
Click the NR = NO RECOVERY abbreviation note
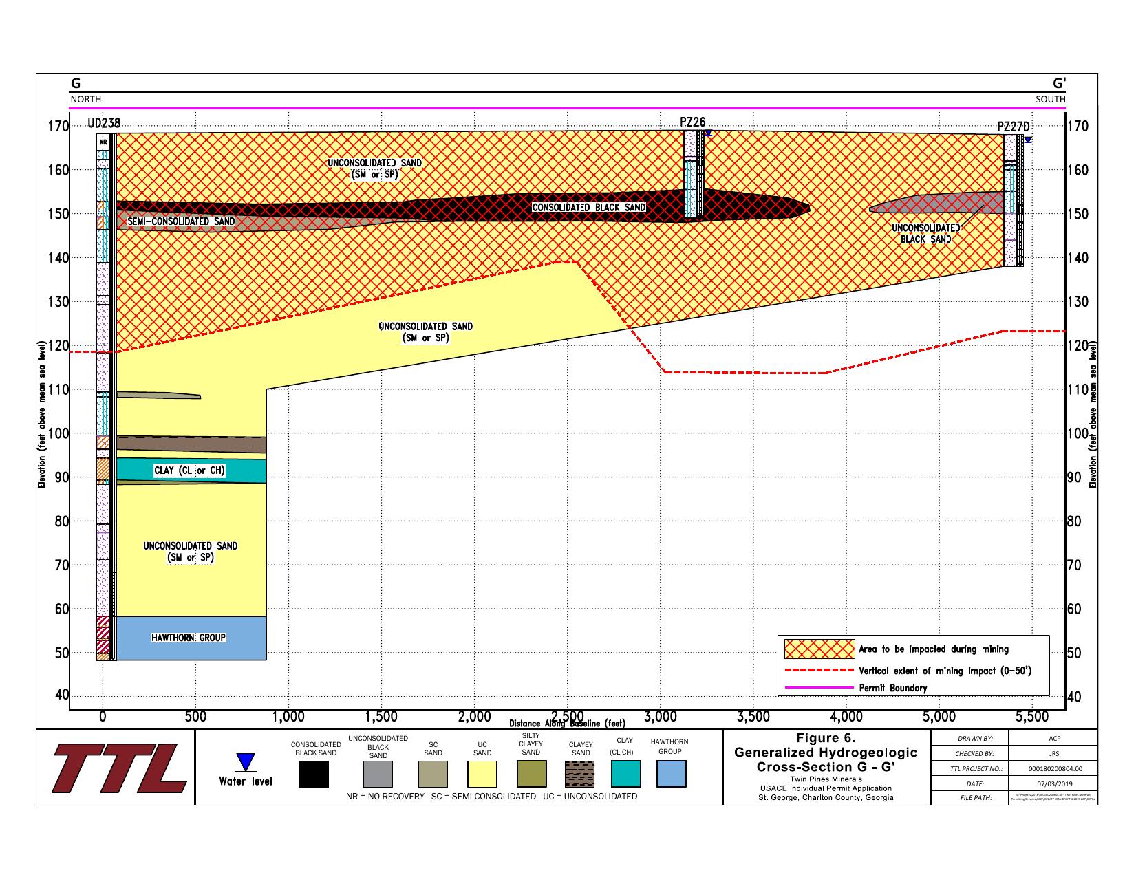point(385,797)
